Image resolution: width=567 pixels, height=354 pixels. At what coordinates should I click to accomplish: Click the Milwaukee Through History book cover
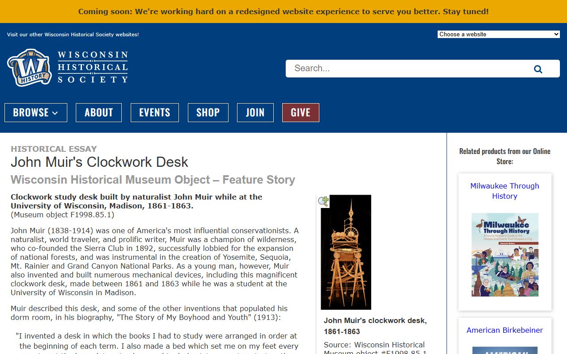505,254
